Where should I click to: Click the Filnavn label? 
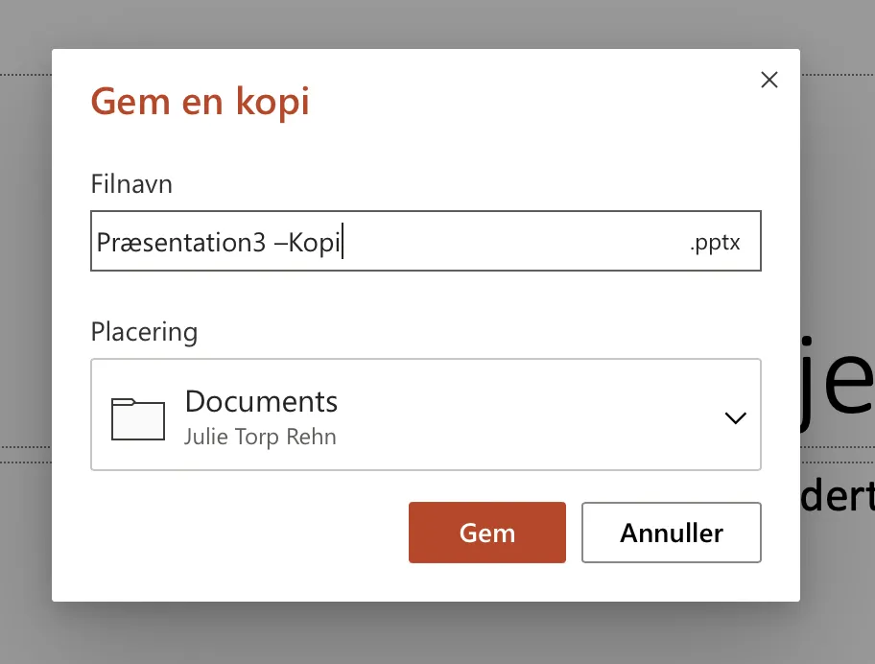coord(131,184)
